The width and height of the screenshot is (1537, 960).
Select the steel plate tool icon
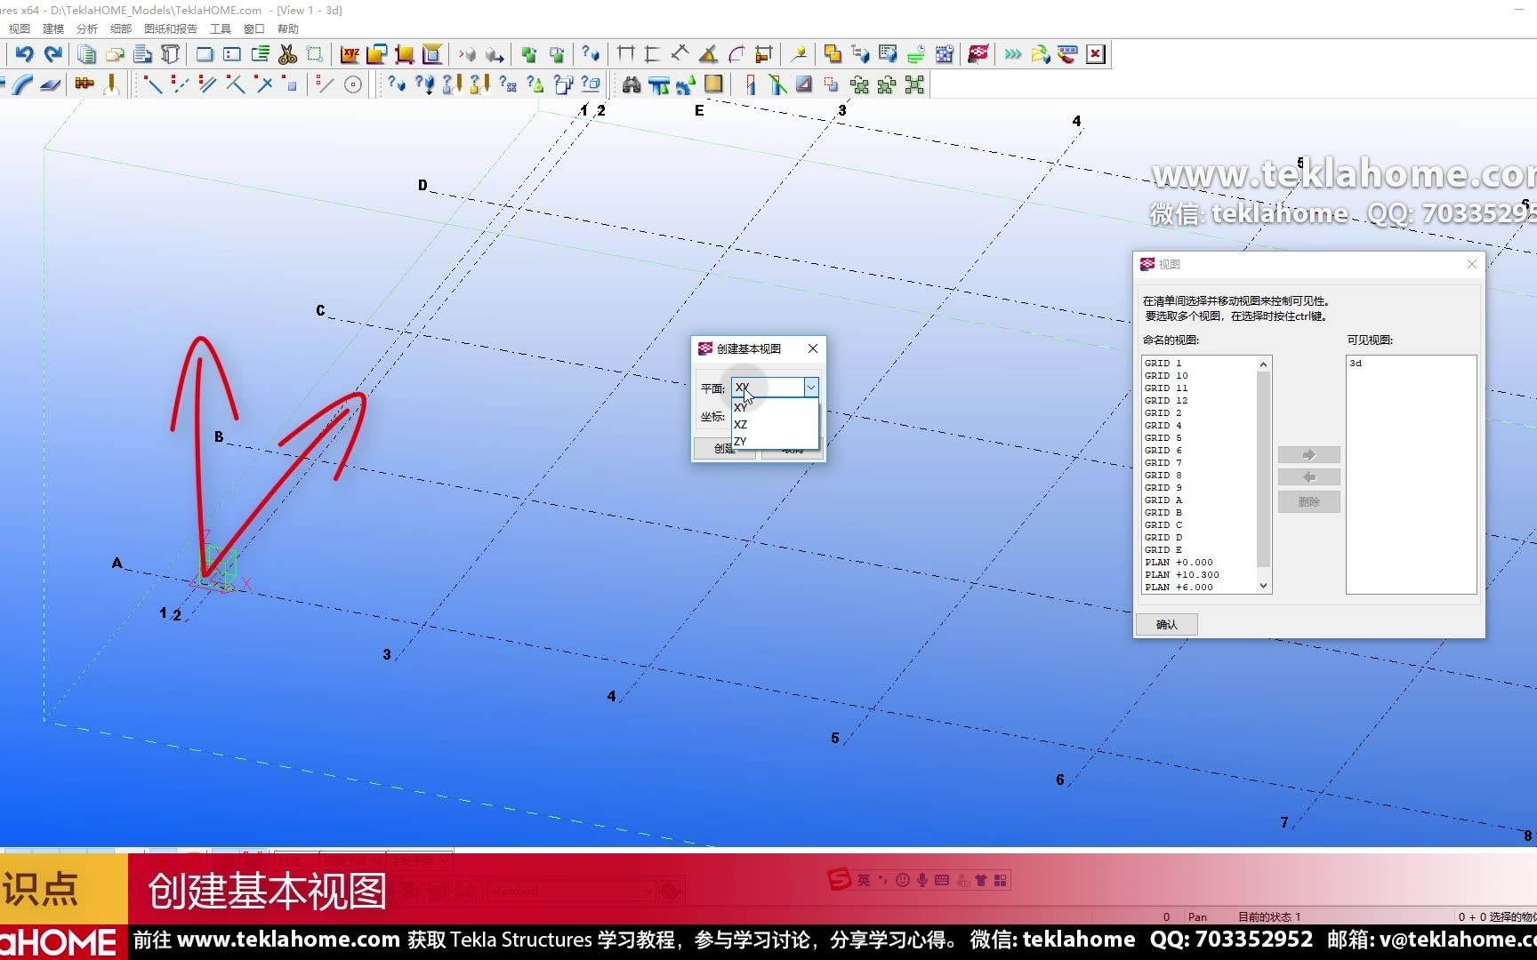[51, 84]
